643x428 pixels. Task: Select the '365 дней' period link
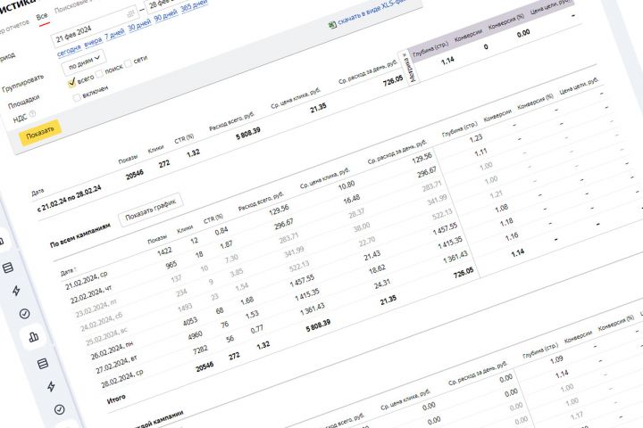(x=194, y=6)
